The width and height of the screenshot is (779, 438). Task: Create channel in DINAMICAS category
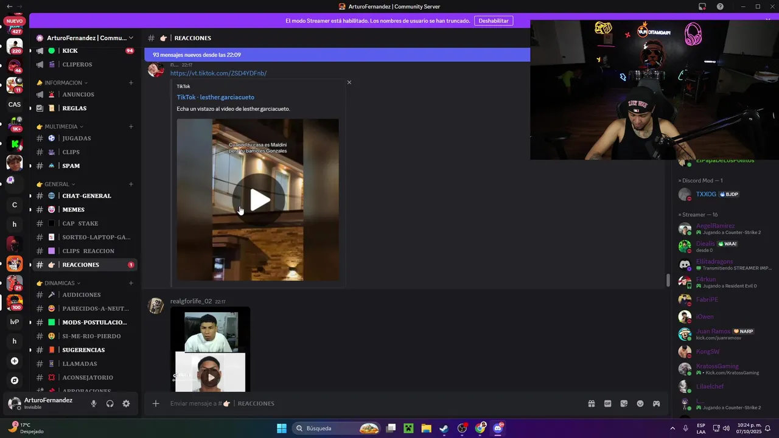[x=131, y=283]
